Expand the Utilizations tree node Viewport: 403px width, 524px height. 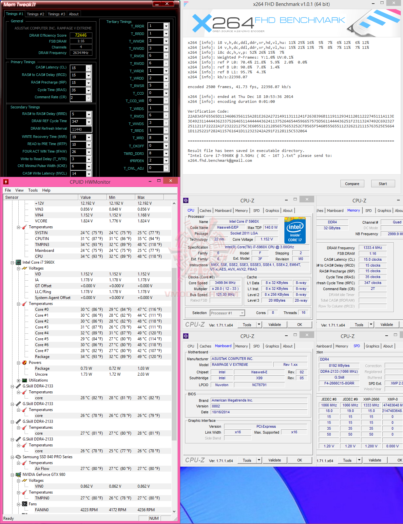click(19, 381)
